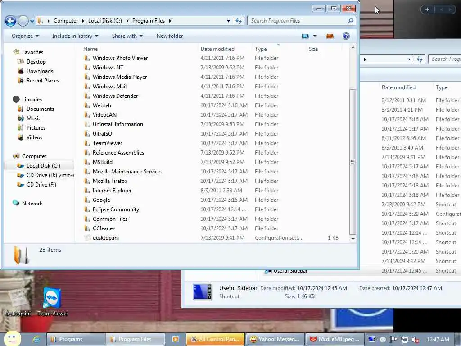Select Libraries in navigation pane
Screen dimensions: 461x346
coord(32,100)
